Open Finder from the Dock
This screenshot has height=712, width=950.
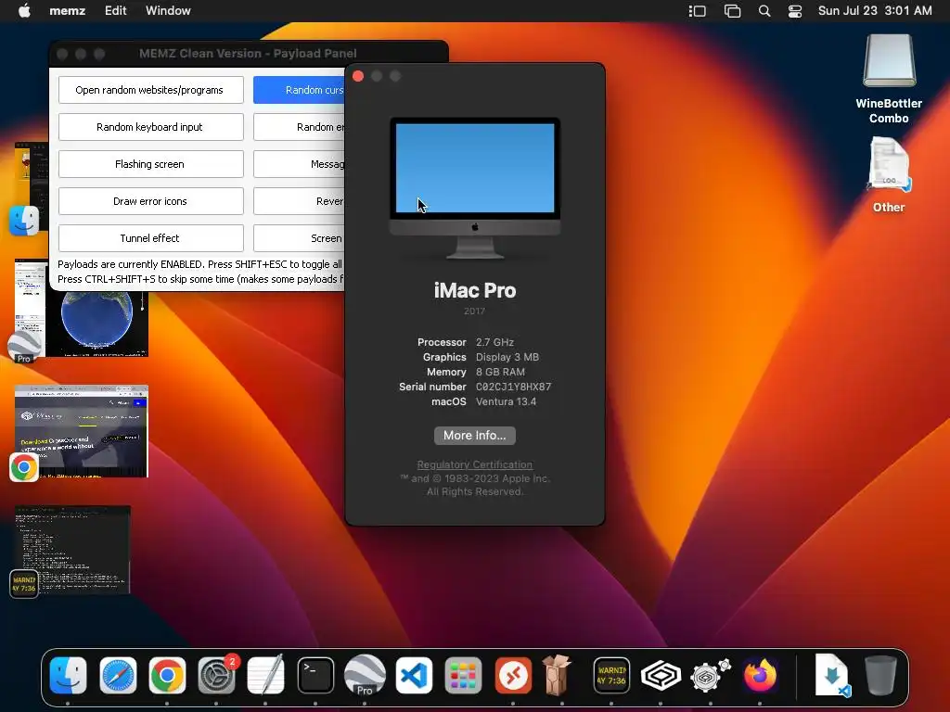[x=68, y=675]
